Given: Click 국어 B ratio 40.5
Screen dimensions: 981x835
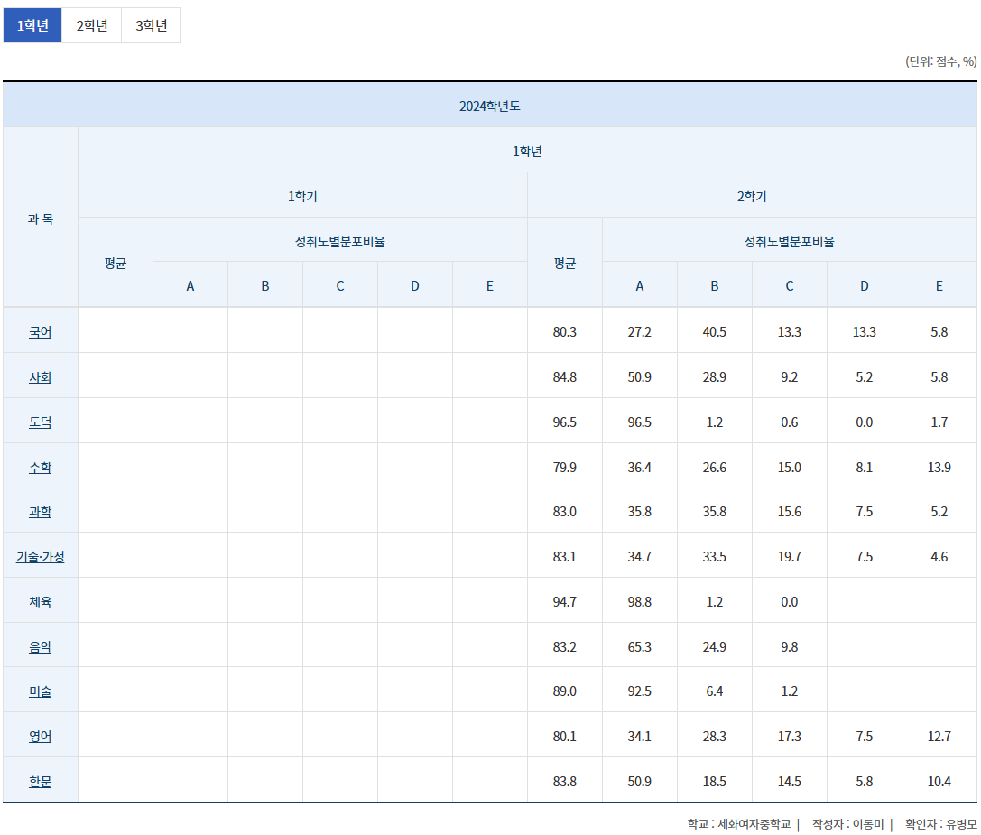Looking at the screenshot, I should (715, 332).
